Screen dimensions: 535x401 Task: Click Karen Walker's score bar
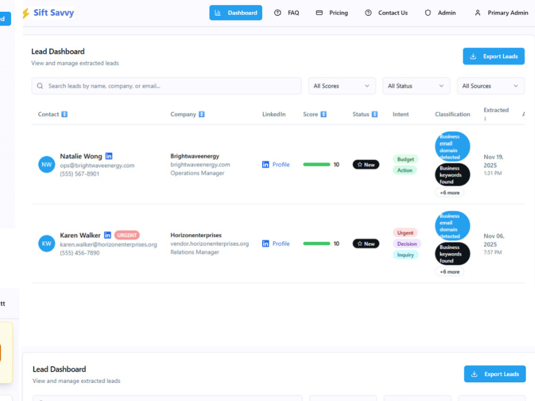point(317,243)
